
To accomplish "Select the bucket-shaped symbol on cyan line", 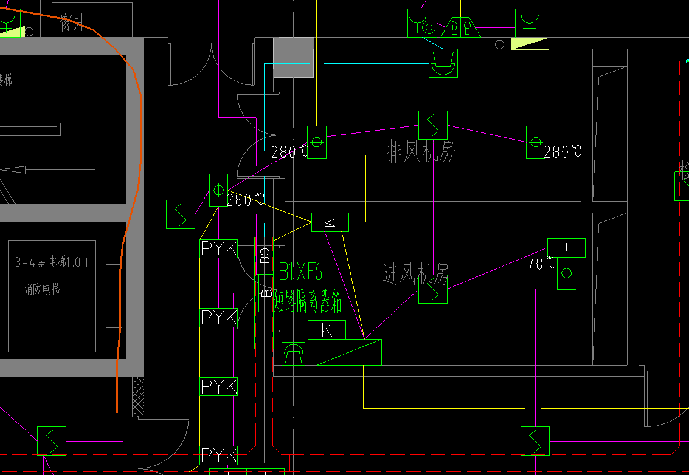I will pos(443,63).
